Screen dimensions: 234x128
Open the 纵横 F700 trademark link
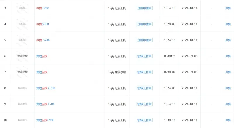(x=42, y=8)
